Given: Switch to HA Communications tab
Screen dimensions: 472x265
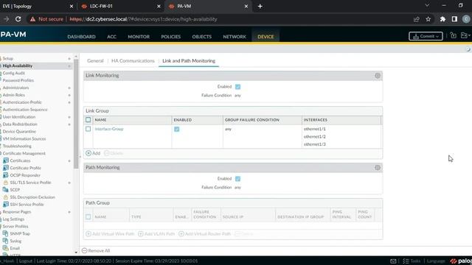Looking at the screenshot, I should pyautogui.click(x=133, y=60).
